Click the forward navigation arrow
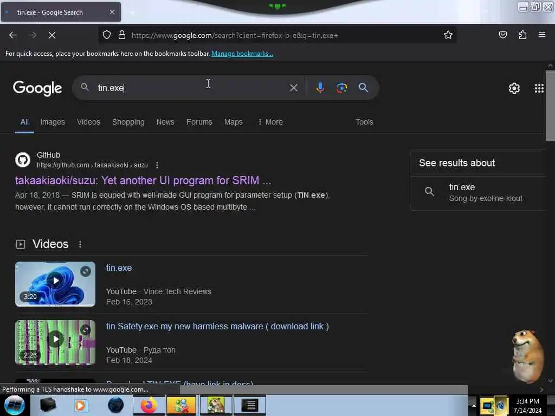 (x=32, y=35)
